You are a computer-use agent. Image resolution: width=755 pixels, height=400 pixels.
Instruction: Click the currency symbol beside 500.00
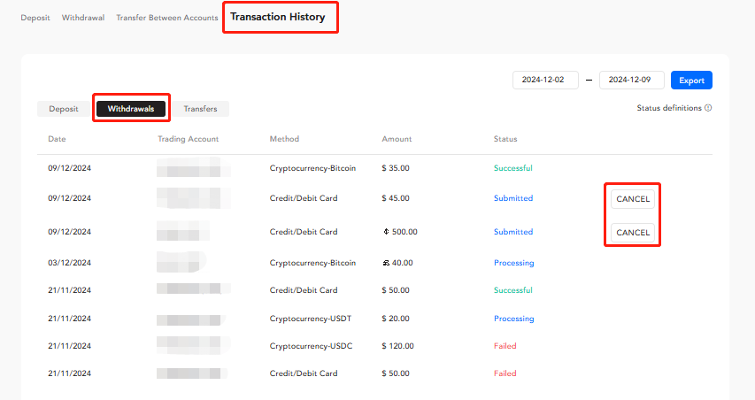click(386, 232)
